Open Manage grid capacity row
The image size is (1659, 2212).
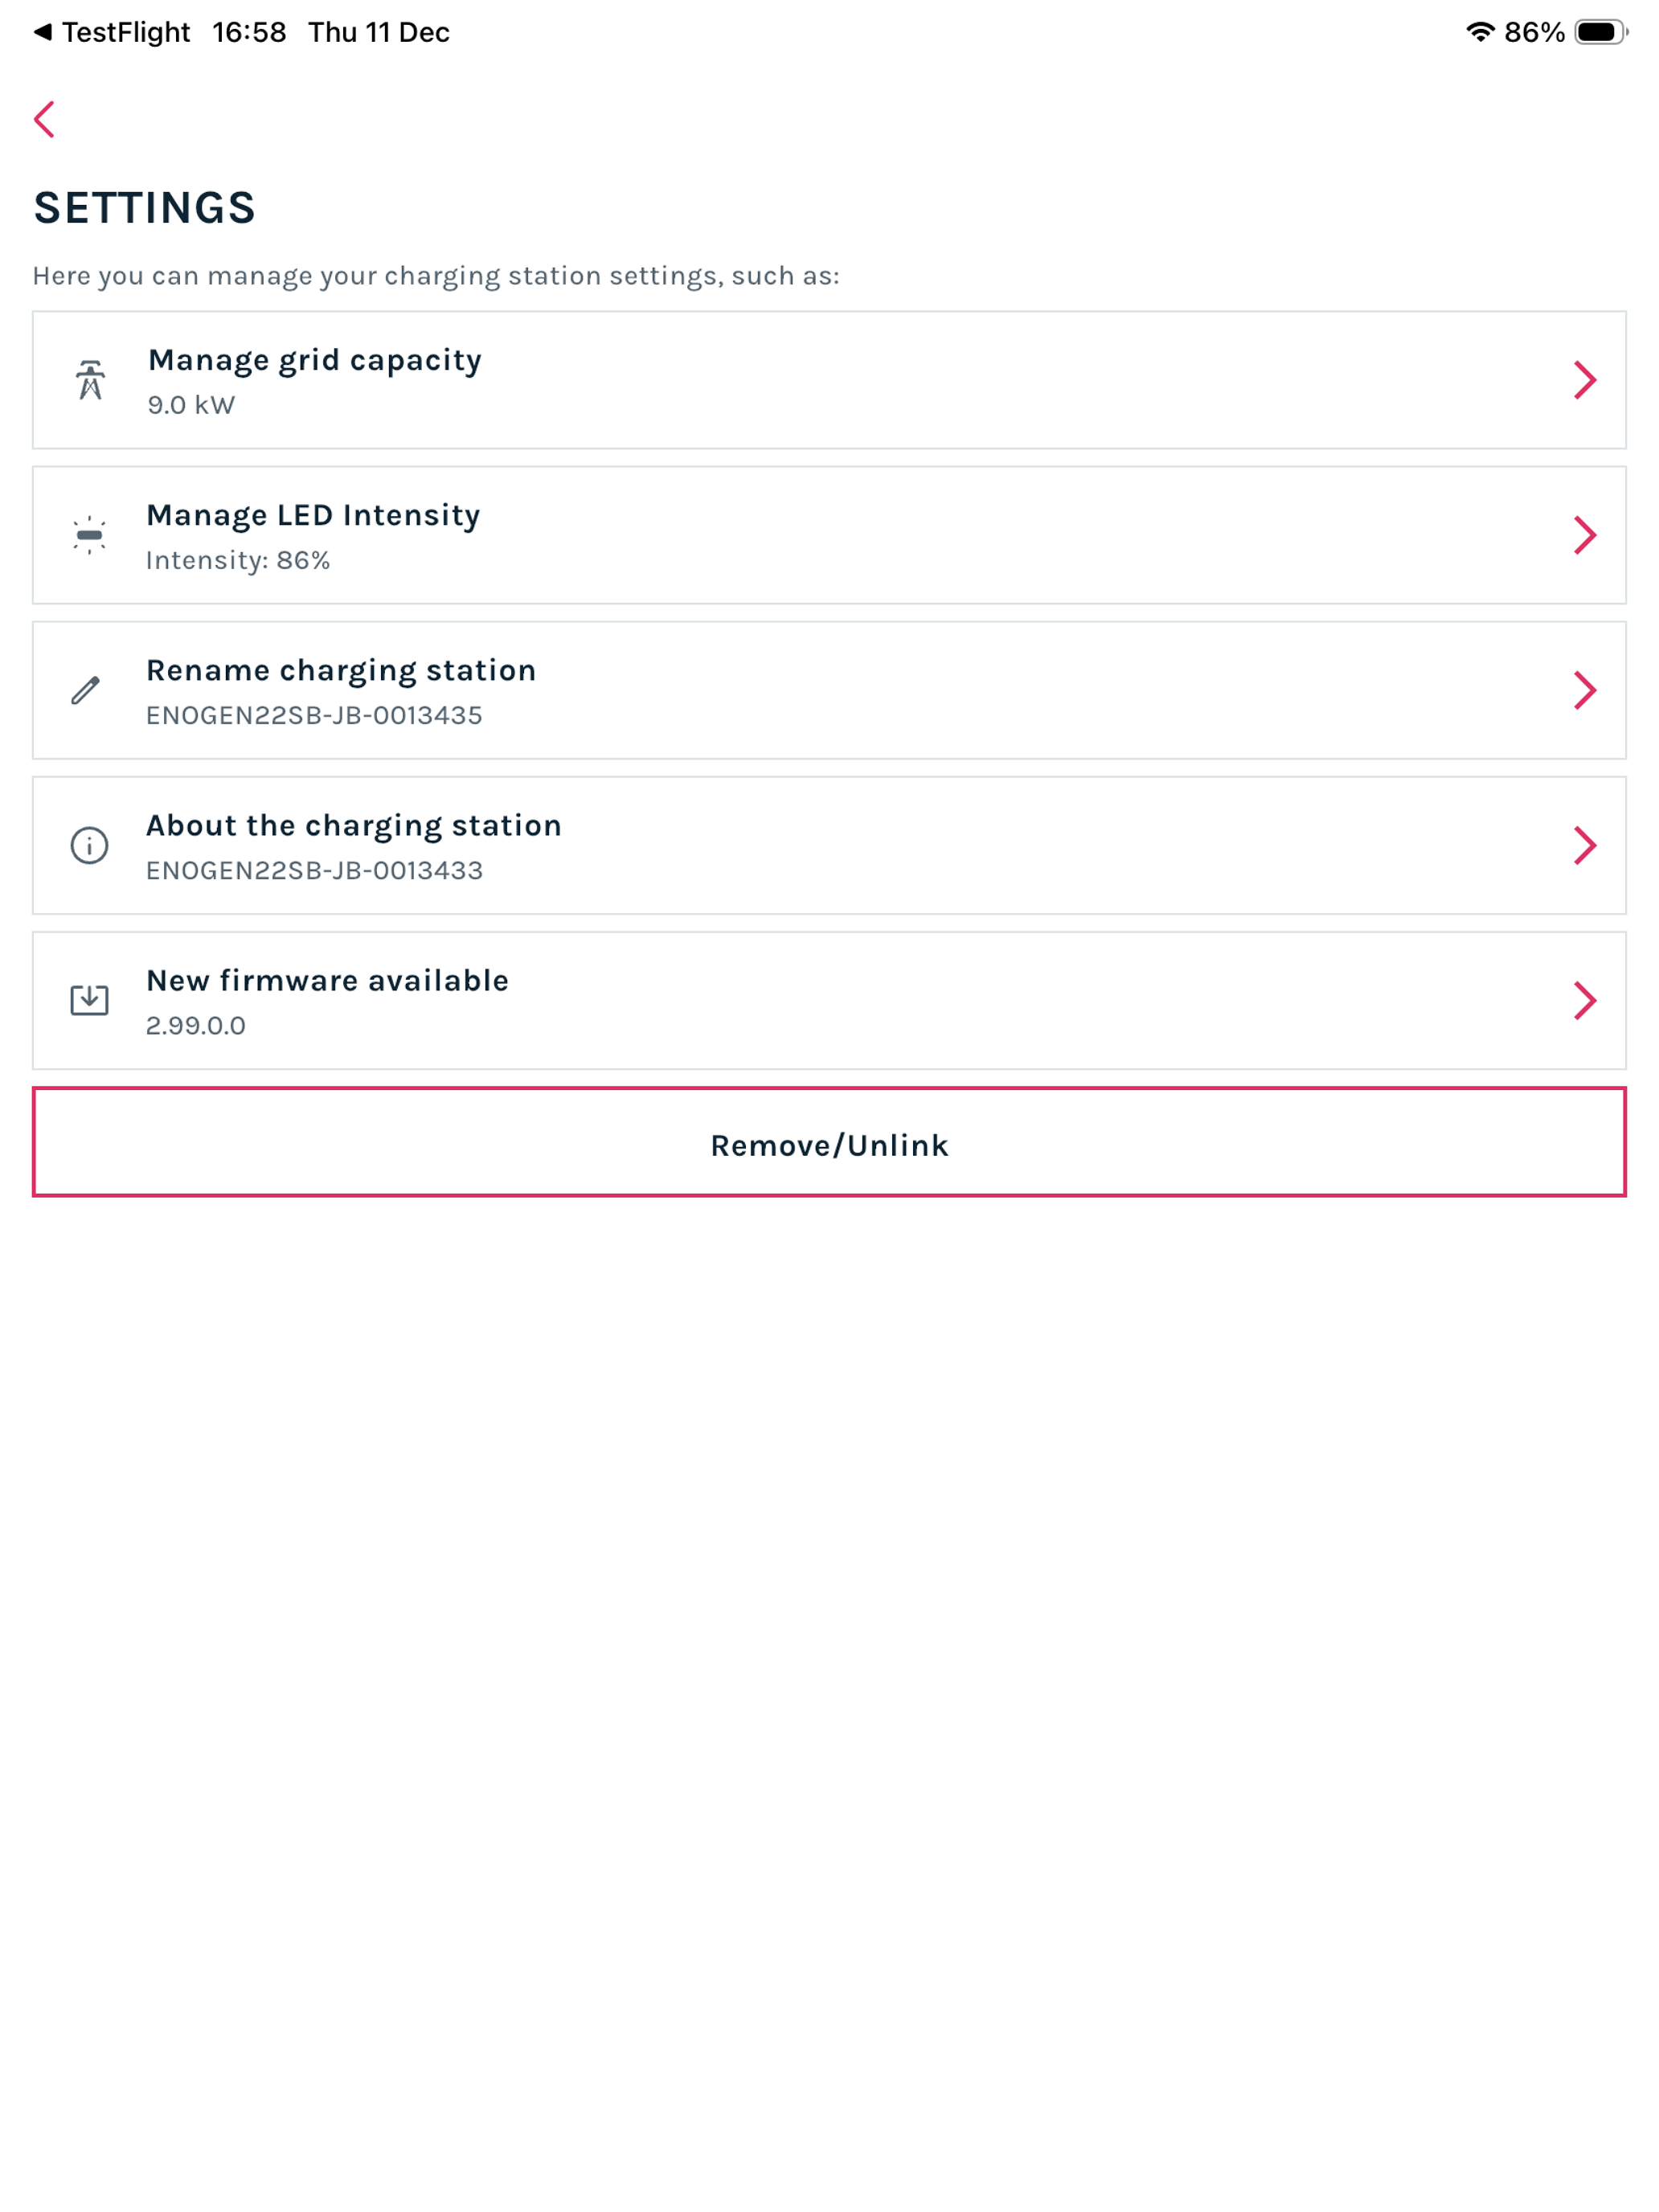click(829, 380)
